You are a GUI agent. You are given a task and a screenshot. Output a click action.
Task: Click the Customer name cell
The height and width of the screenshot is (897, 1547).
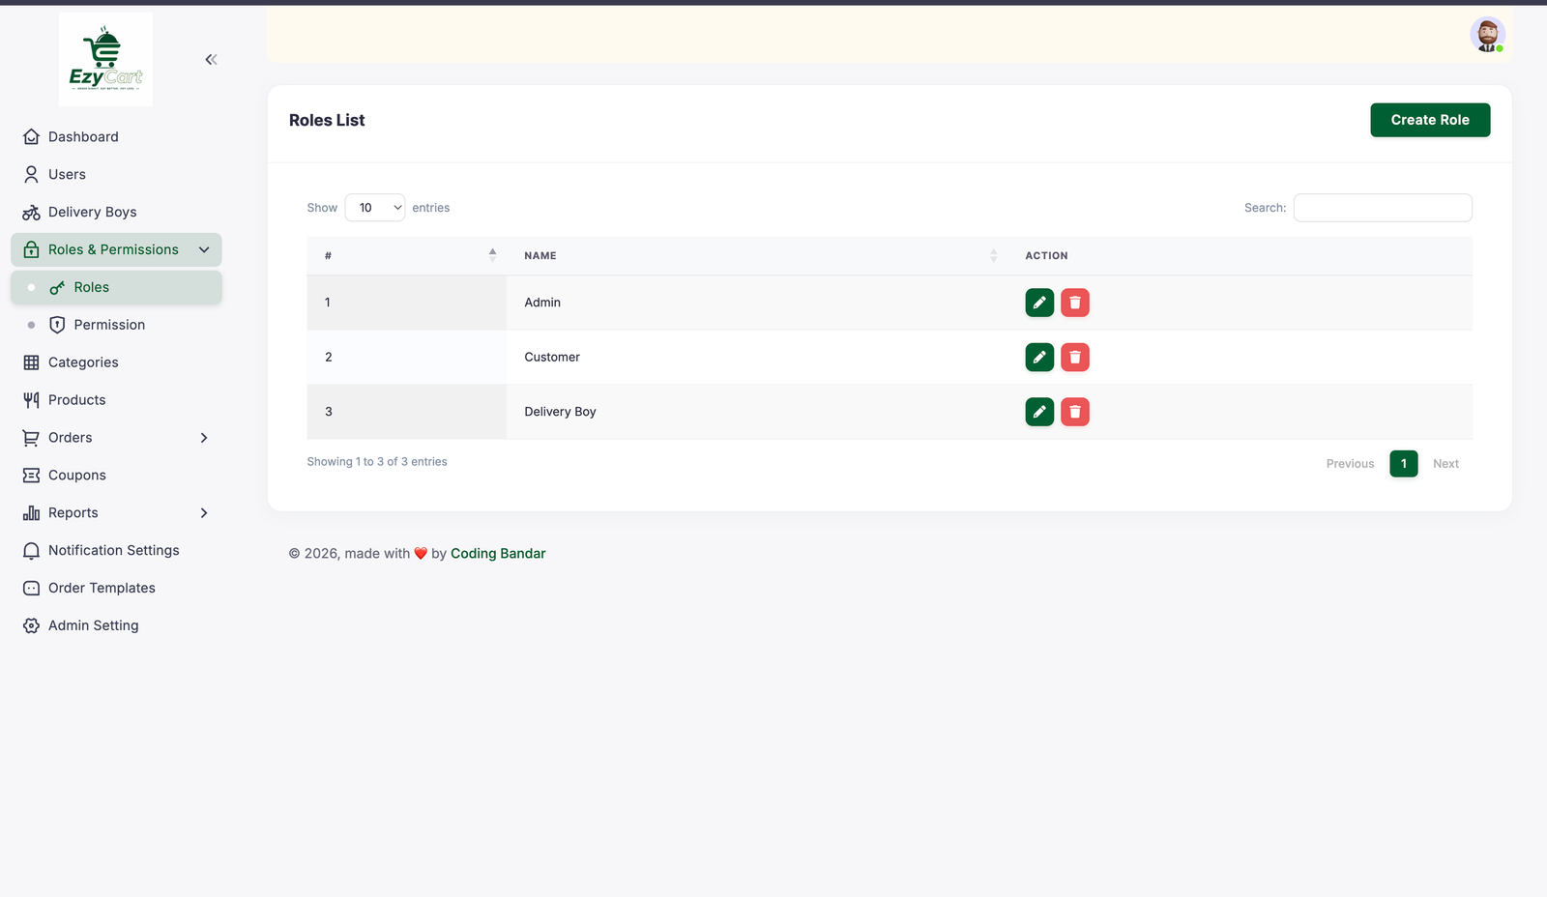[x=756, y=358]
